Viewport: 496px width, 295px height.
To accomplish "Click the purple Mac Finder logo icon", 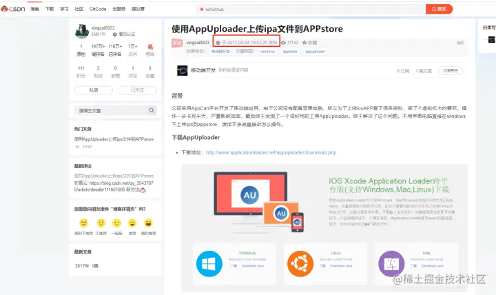I will point(391,264).
